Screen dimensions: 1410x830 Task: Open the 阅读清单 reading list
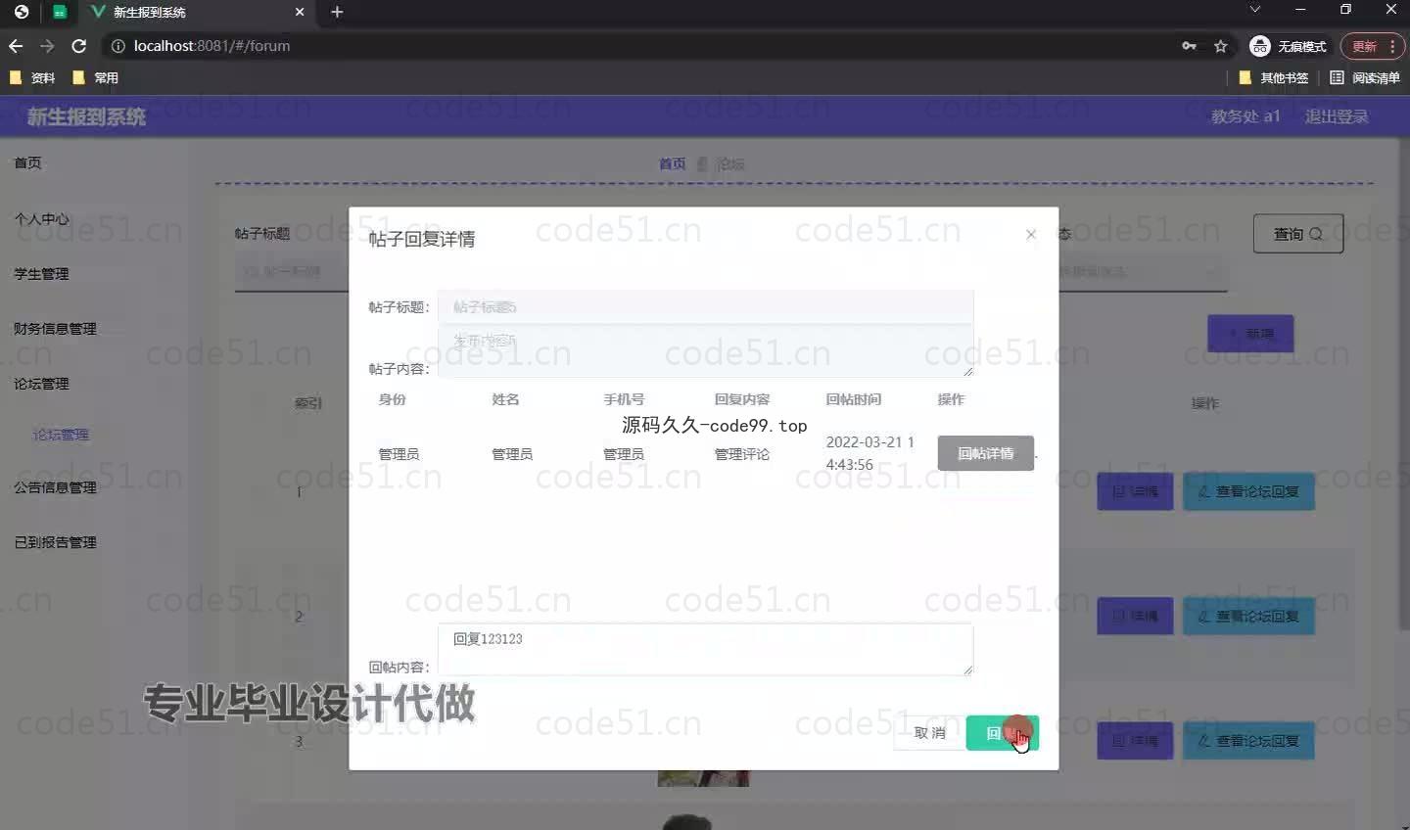pyautogui.click(x=1365, y=77)
